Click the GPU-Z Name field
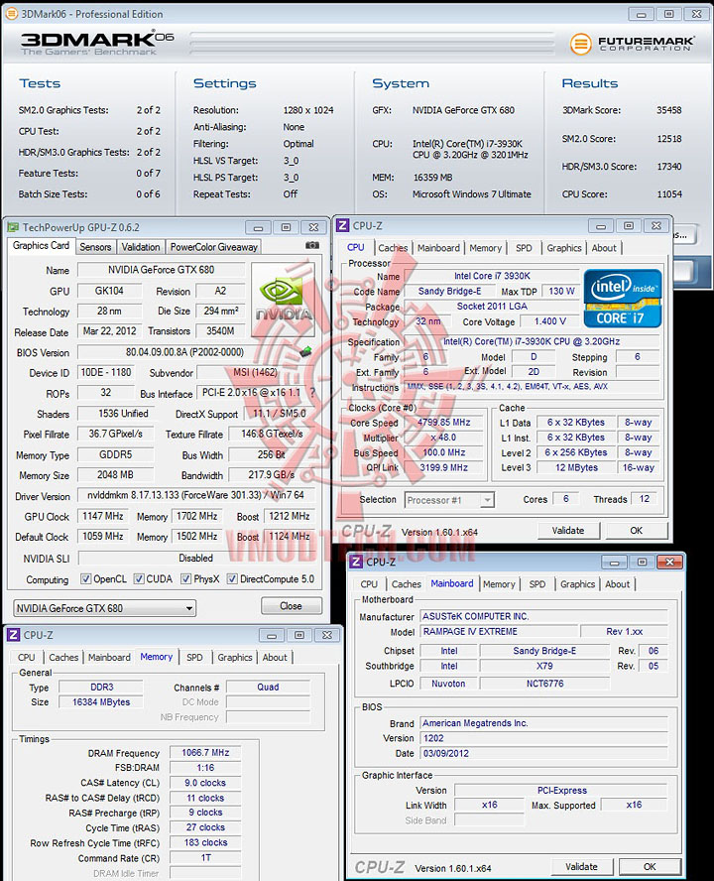The width and height of the screenshot is (714, 881). tap(161, 270)
